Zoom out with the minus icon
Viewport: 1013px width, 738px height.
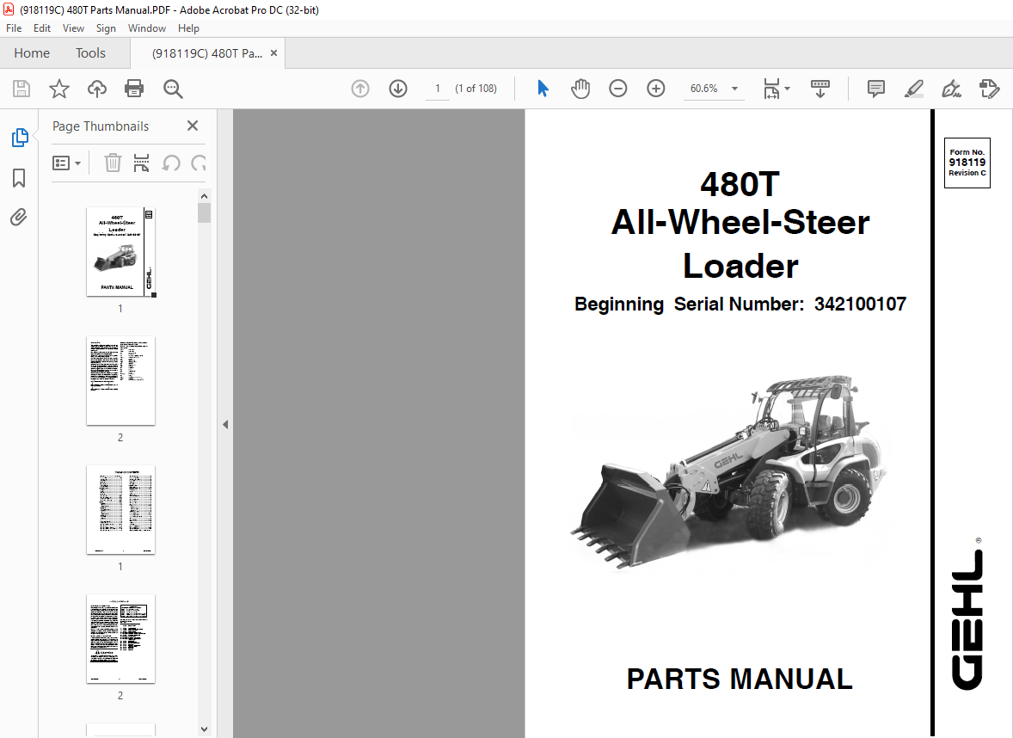(x=617, y=89)
